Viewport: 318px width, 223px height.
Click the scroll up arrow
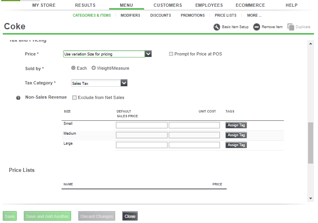(310, 44)
